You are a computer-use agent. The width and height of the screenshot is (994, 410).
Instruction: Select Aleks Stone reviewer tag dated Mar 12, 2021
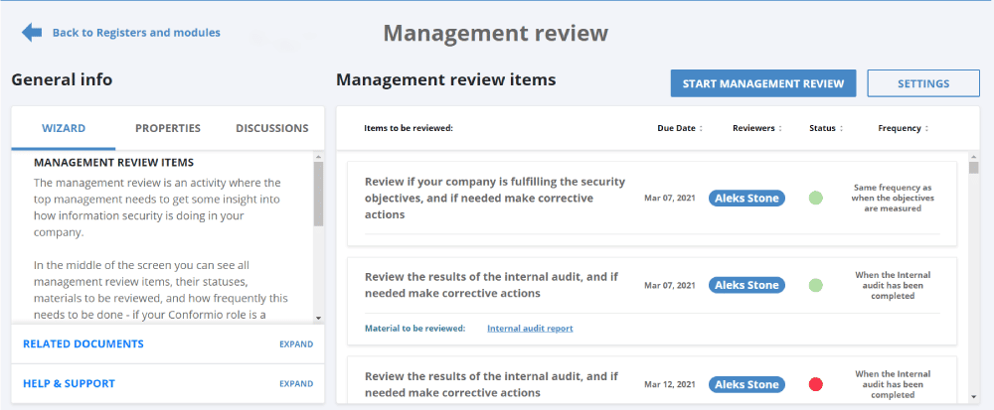coord(746,385)
